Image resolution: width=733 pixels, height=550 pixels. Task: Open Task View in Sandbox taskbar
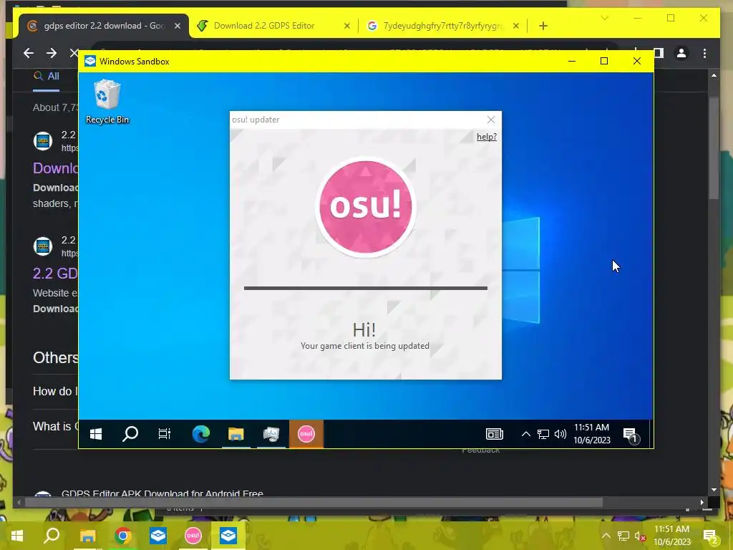coord(165,434)
